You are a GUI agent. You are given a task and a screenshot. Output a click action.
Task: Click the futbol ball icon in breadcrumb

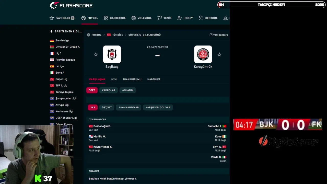click(89, 35)
